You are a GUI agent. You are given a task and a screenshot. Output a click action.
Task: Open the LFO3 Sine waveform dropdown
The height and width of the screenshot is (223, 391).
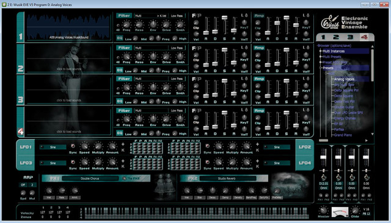[53, 163]
